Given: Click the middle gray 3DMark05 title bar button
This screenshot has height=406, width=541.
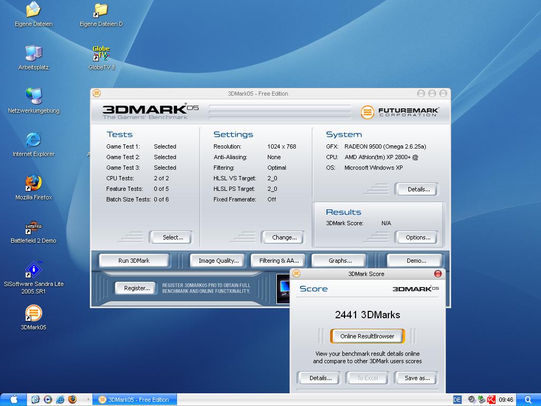Looking at the screenshot, I should (x=432, y=93).
